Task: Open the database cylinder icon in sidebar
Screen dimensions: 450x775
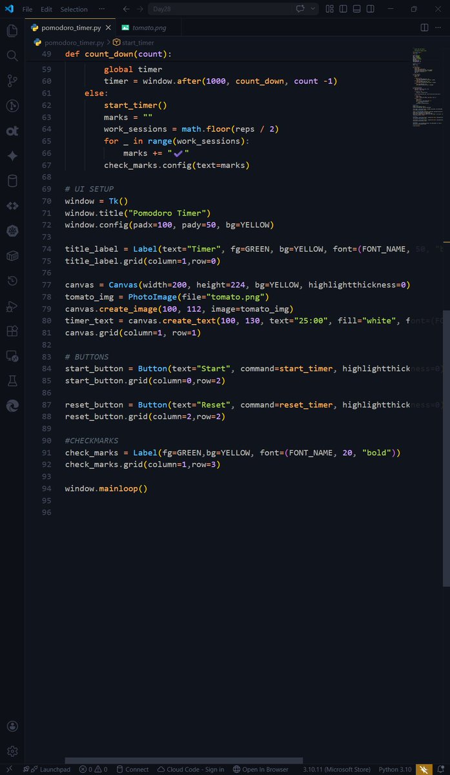Action: click(x=12, y=181)
